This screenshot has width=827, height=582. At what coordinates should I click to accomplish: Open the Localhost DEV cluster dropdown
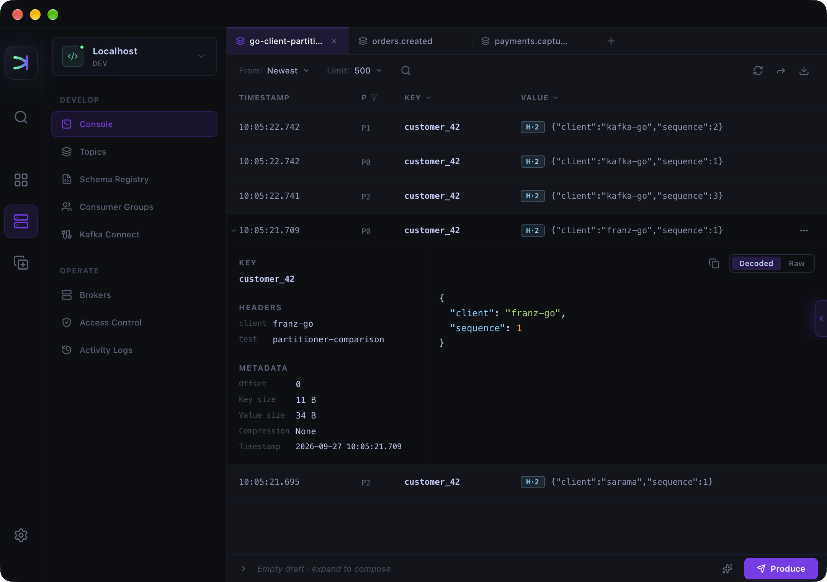click(x=134, y=56)
